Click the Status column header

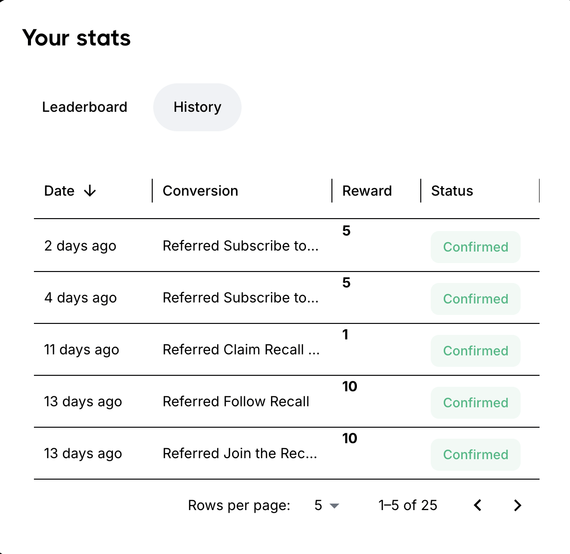pyautogui.click(x=452, y=191)
